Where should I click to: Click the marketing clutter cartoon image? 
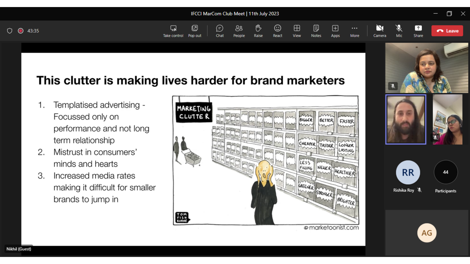[266, 160]
